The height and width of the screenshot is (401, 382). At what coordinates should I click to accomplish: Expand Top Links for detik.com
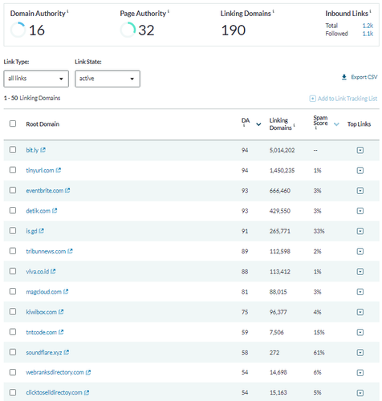[x=360, y=211]
